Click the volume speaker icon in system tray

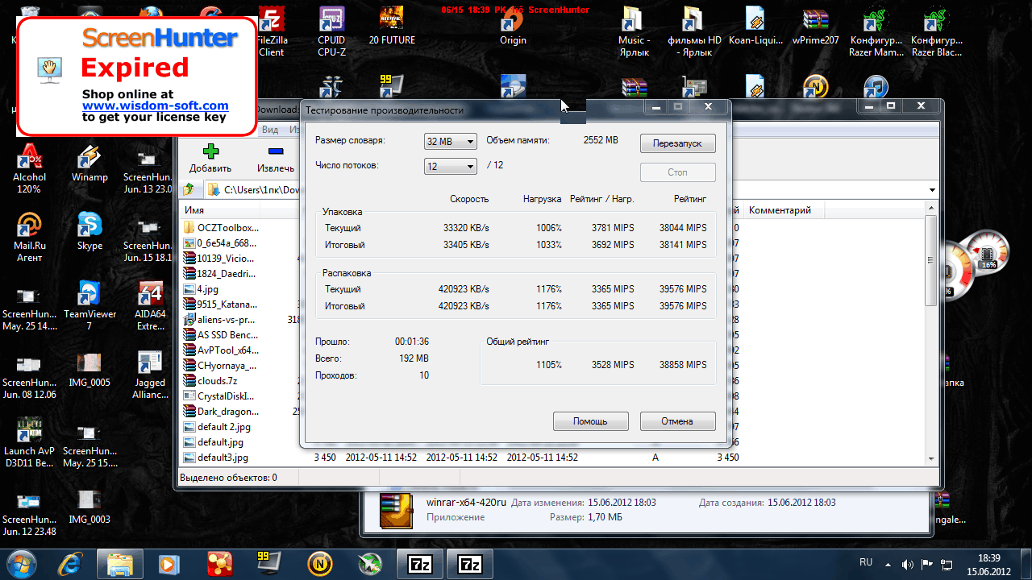908,564
